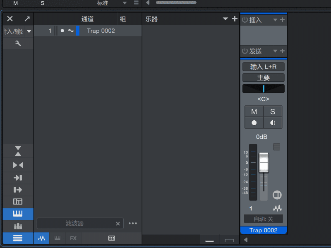This screenshot has width=331, height=248.
Task: Center the pan slider above <C>
Action: pyautogui.click(x=263, y=88)
